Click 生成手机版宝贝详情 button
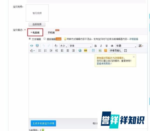This screenshot has width=150, height=131. [x=43, y=123]
